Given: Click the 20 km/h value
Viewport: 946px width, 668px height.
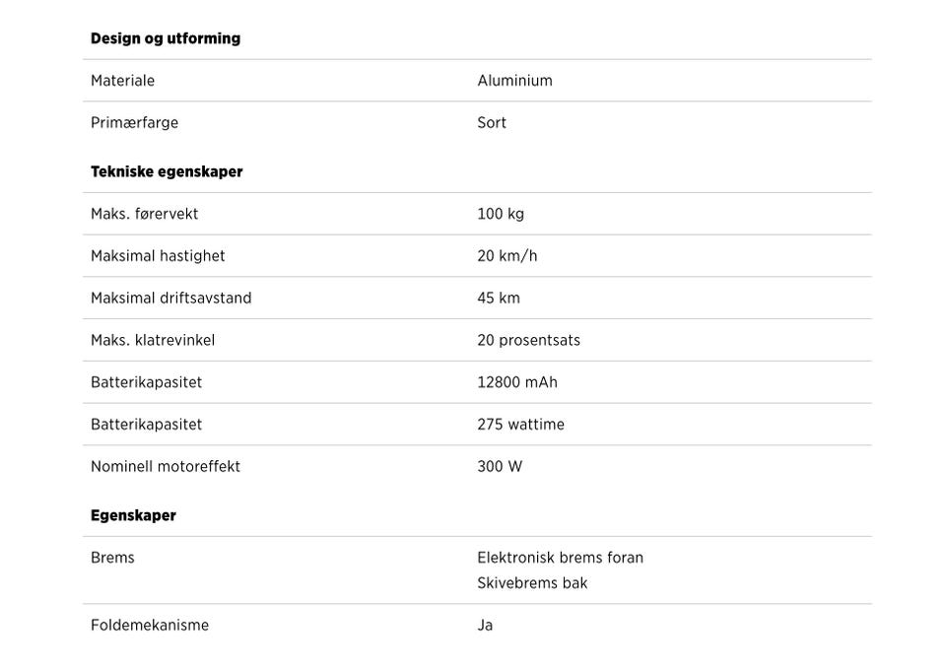Looking at the screenshot, I should tap(507, 256).
